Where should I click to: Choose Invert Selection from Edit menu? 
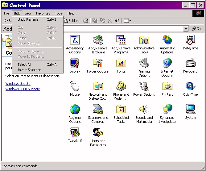click(x=38, y=70)
